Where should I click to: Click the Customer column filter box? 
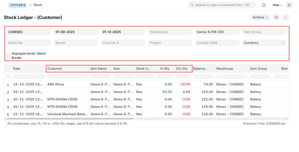coord(67,76)
